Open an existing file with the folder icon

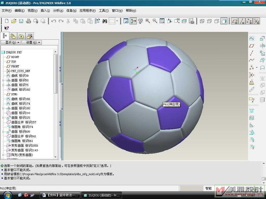(14, 21)
